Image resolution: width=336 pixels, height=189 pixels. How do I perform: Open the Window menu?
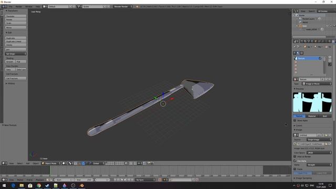point(29,7)
